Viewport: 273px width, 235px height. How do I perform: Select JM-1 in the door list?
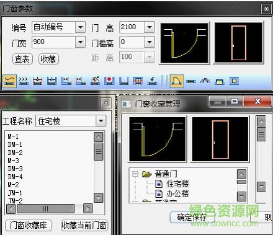15,193
